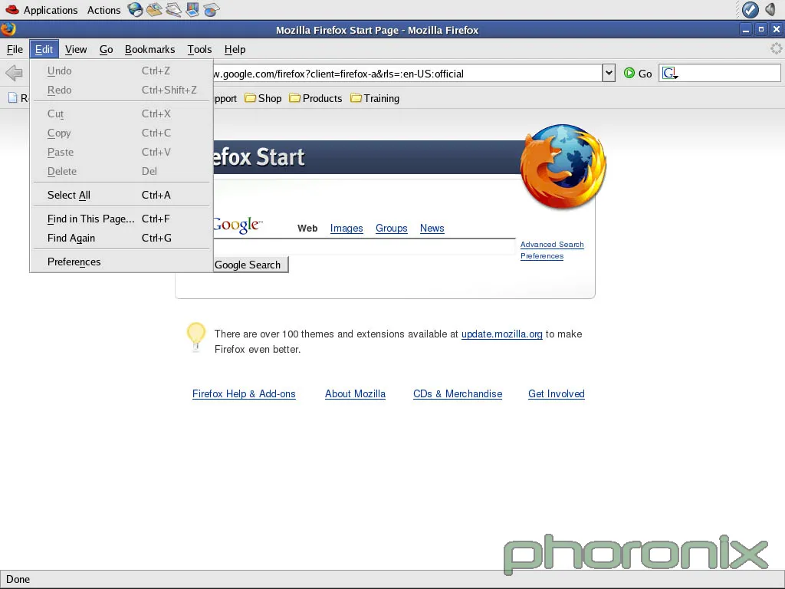Select the bold Web search category text

coord(307,229)
